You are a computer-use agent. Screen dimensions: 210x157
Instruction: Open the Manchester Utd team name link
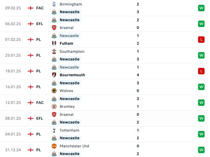pyautogui.click(x=74, y=146)
